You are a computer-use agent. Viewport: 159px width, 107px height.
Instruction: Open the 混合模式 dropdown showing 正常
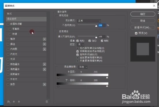tap(89, 21)
